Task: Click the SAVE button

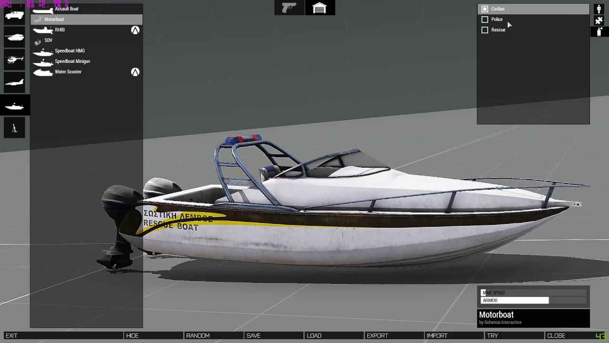Action: tap(274, 336)
